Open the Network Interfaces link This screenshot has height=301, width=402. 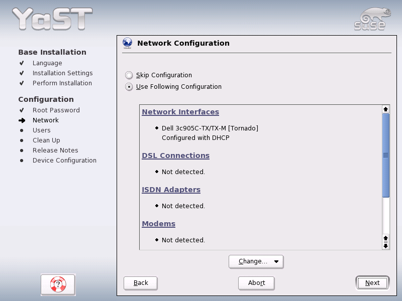click(180, 111)
